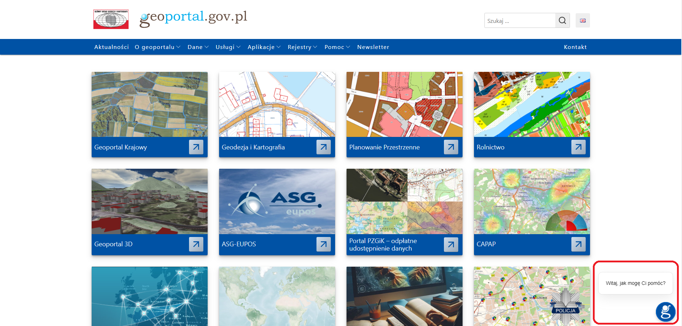Expand the Aplikacje dropdown menu
Image resolution: width=682 pixels, height=326 pixels.
click(x=264, y=47)
